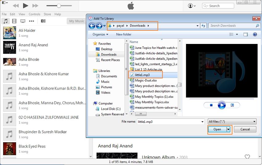Click the Open button

coord(217,129)
